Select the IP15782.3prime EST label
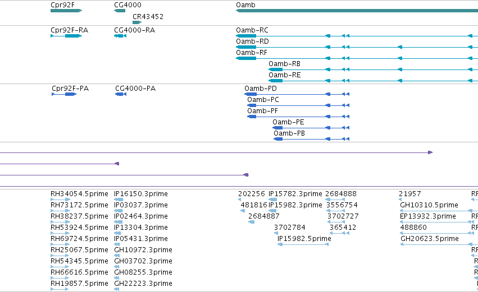 click(295, 194)
